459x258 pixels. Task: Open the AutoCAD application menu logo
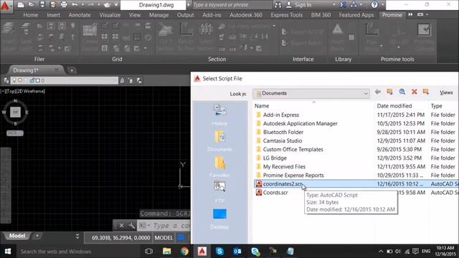(x=5, y=6)
